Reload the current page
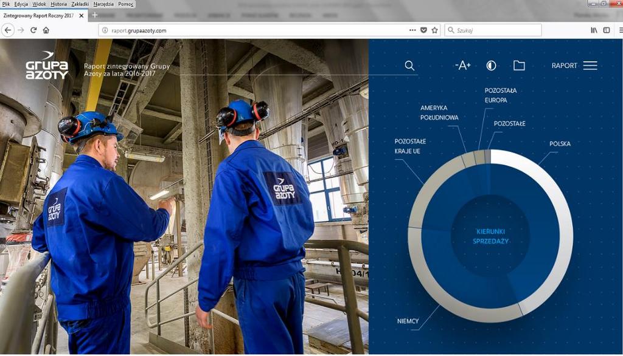 click(34, 30)
